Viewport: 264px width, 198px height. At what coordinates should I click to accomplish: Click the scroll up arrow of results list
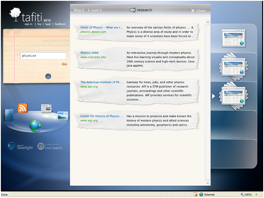[208, 22]
